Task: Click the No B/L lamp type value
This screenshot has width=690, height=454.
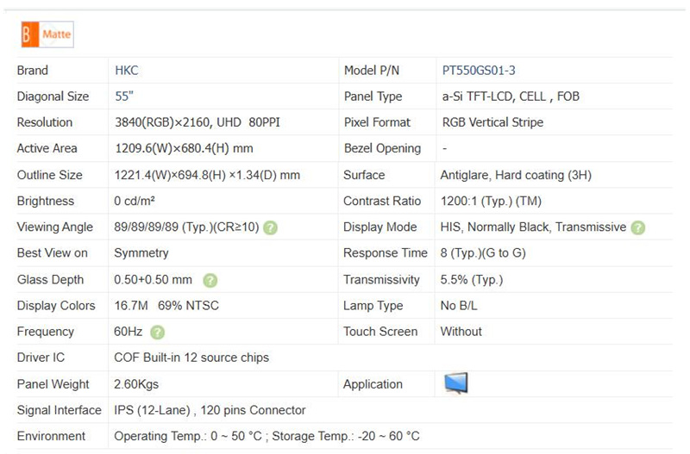Action: pos(461,306)
